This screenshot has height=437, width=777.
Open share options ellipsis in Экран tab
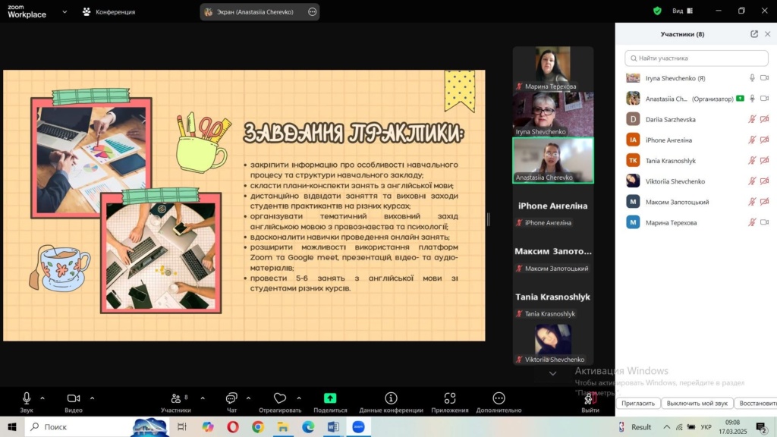click(x=312, y=12)
